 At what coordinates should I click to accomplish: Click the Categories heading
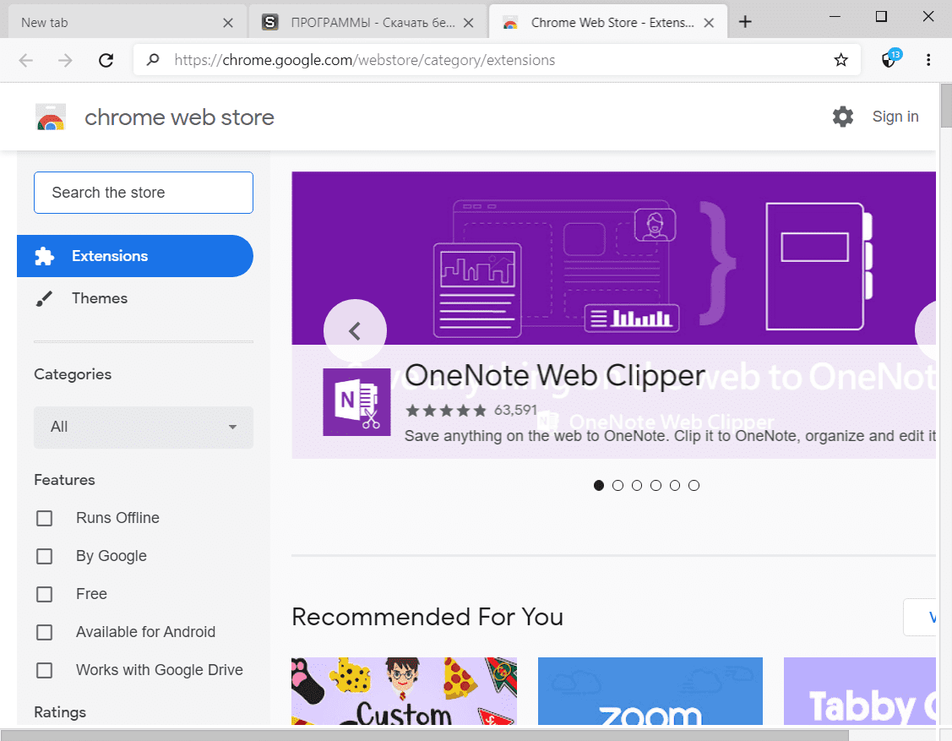(73, 374)
